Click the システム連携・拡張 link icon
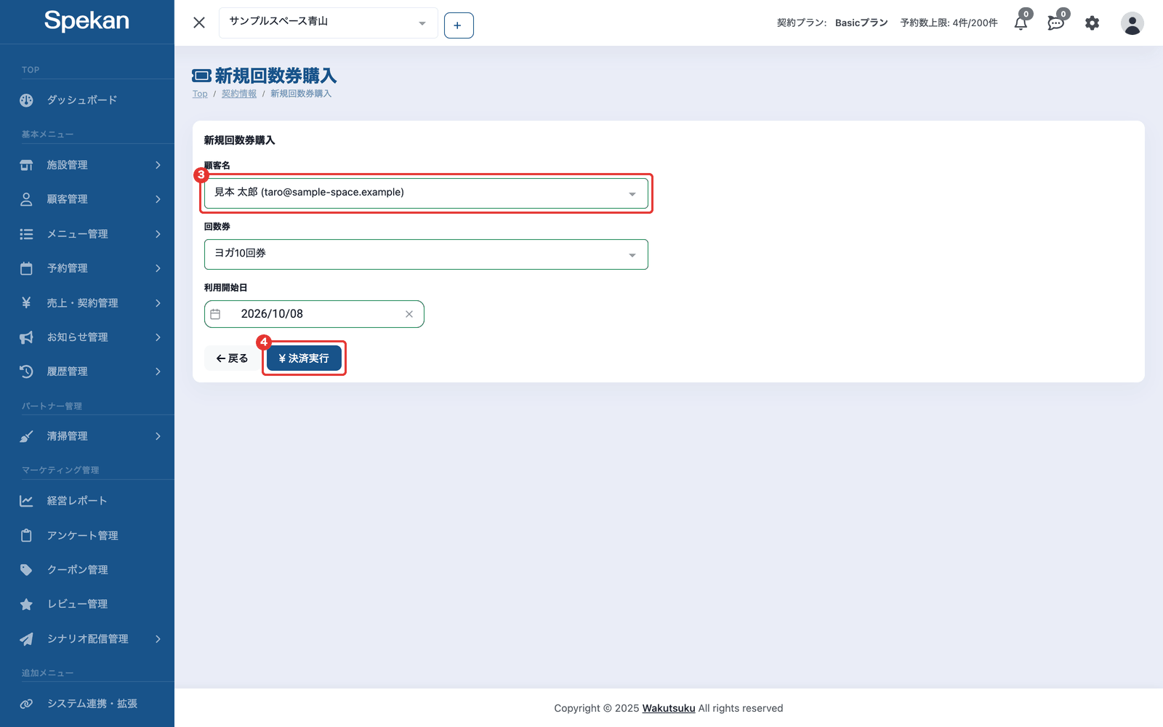1163x727 pixels. 26,704
